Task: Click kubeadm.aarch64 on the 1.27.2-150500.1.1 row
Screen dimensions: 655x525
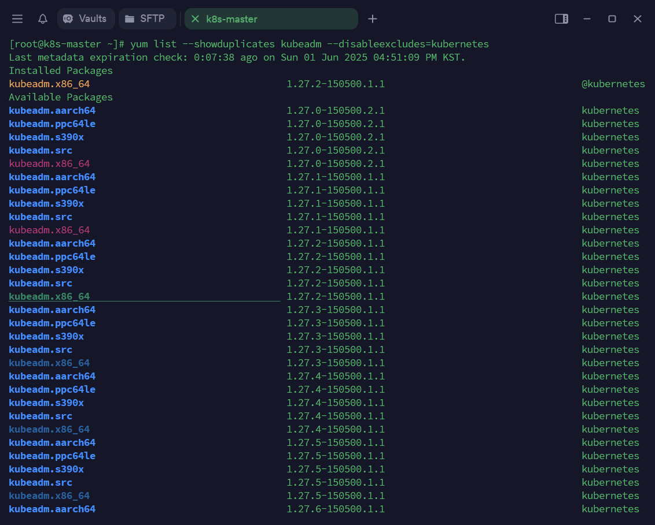Action: pos(52,243)
